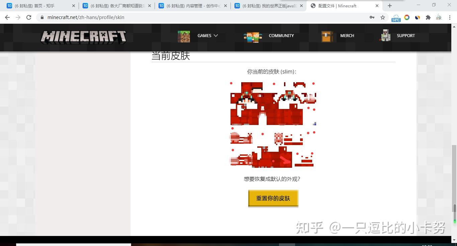Viewport: 457px width, 246px height.
Task: Open the COMMUNITY menu item
Action: coord(281,36)
